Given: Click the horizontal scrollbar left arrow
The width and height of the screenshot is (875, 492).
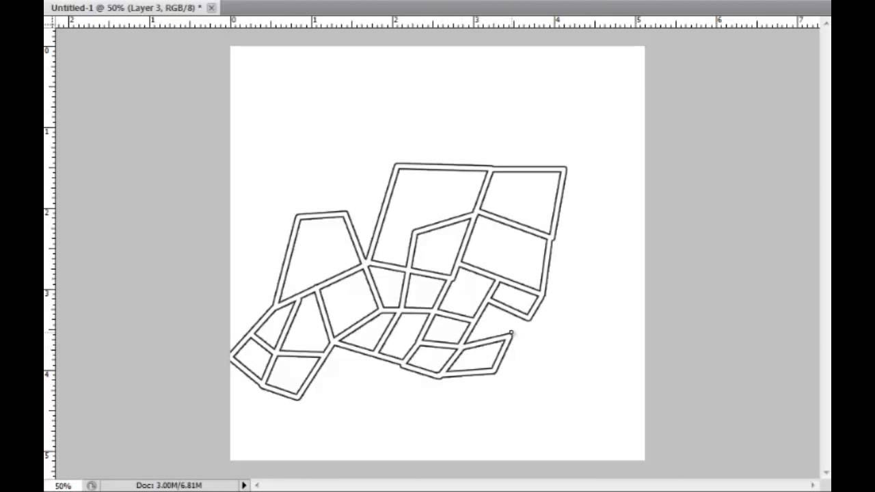Looking at the screenshot, I should (257, 485).
